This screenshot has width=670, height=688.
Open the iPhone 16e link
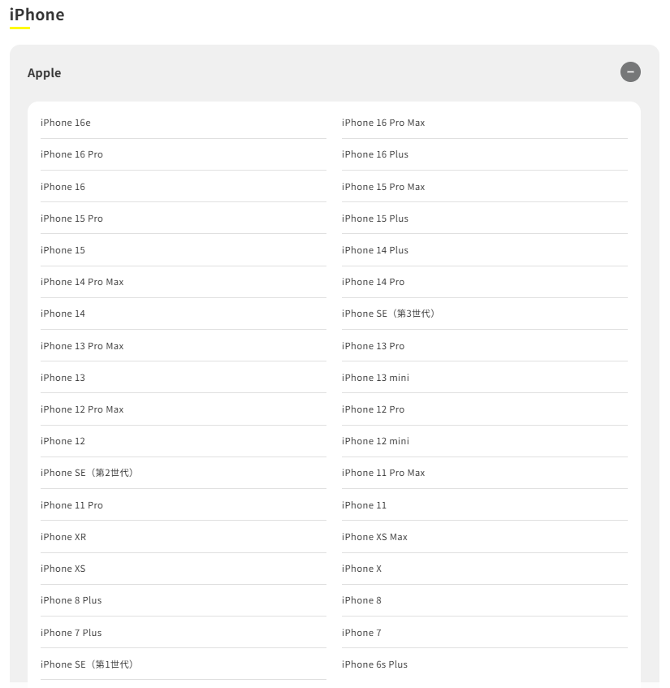tap(66, 123)
